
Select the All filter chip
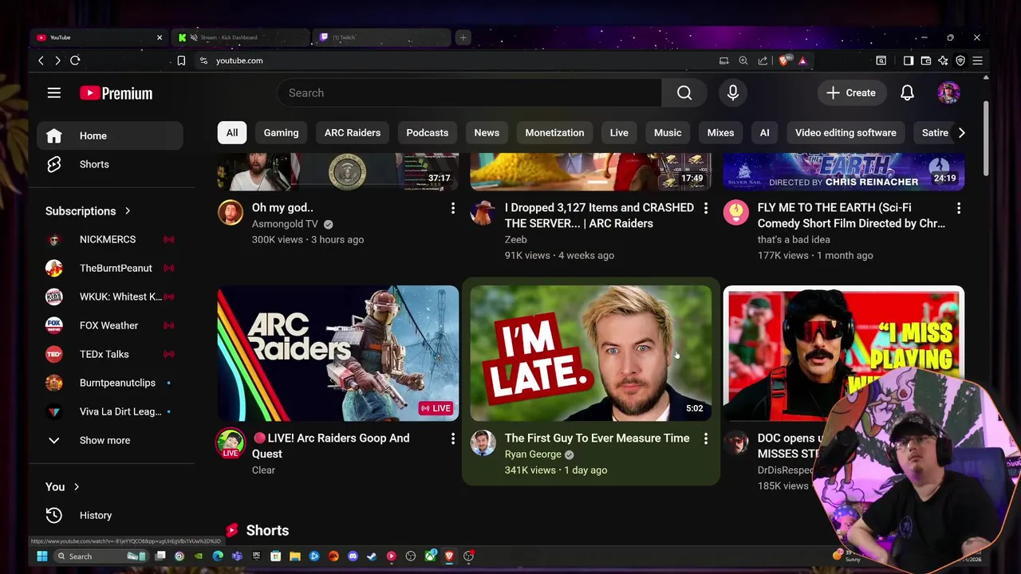[x=232, y=132]
